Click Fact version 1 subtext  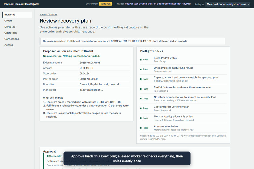coord(161,91)
